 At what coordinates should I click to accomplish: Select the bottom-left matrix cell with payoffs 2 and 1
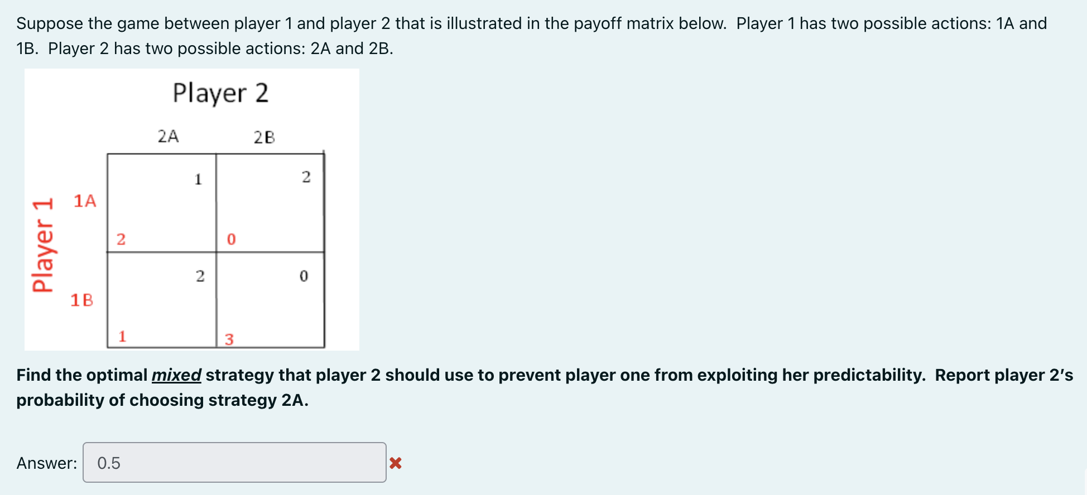coord(162,298)
